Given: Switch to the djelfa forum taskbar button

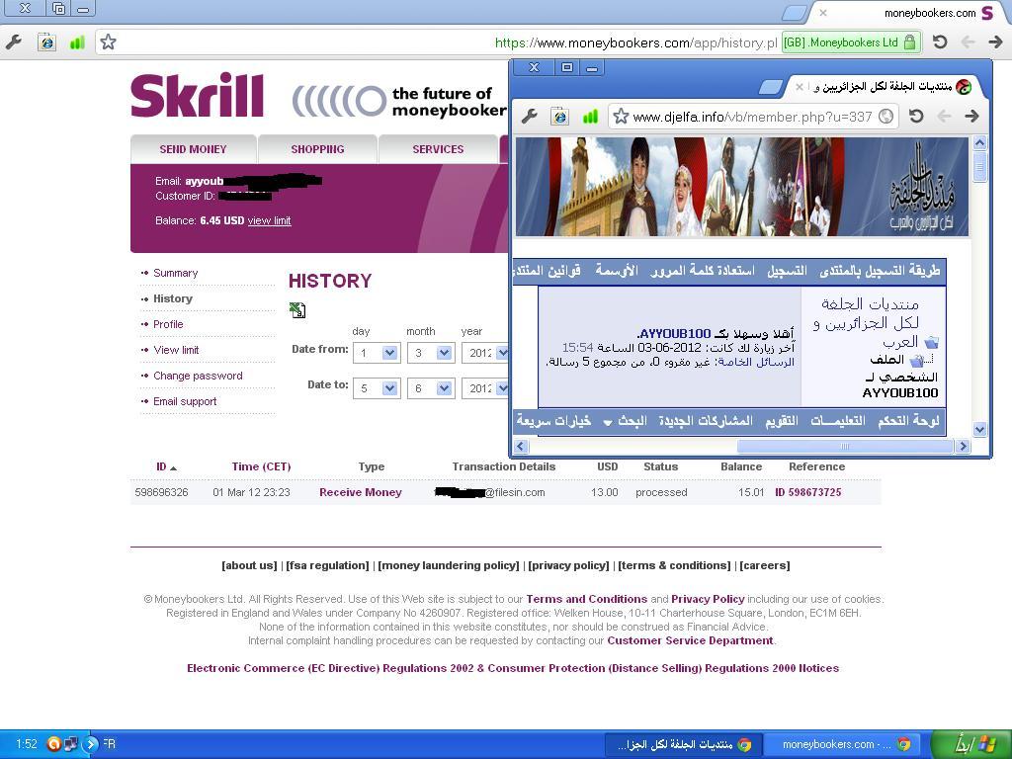Looking at the screenshot, I should (684, 744).
